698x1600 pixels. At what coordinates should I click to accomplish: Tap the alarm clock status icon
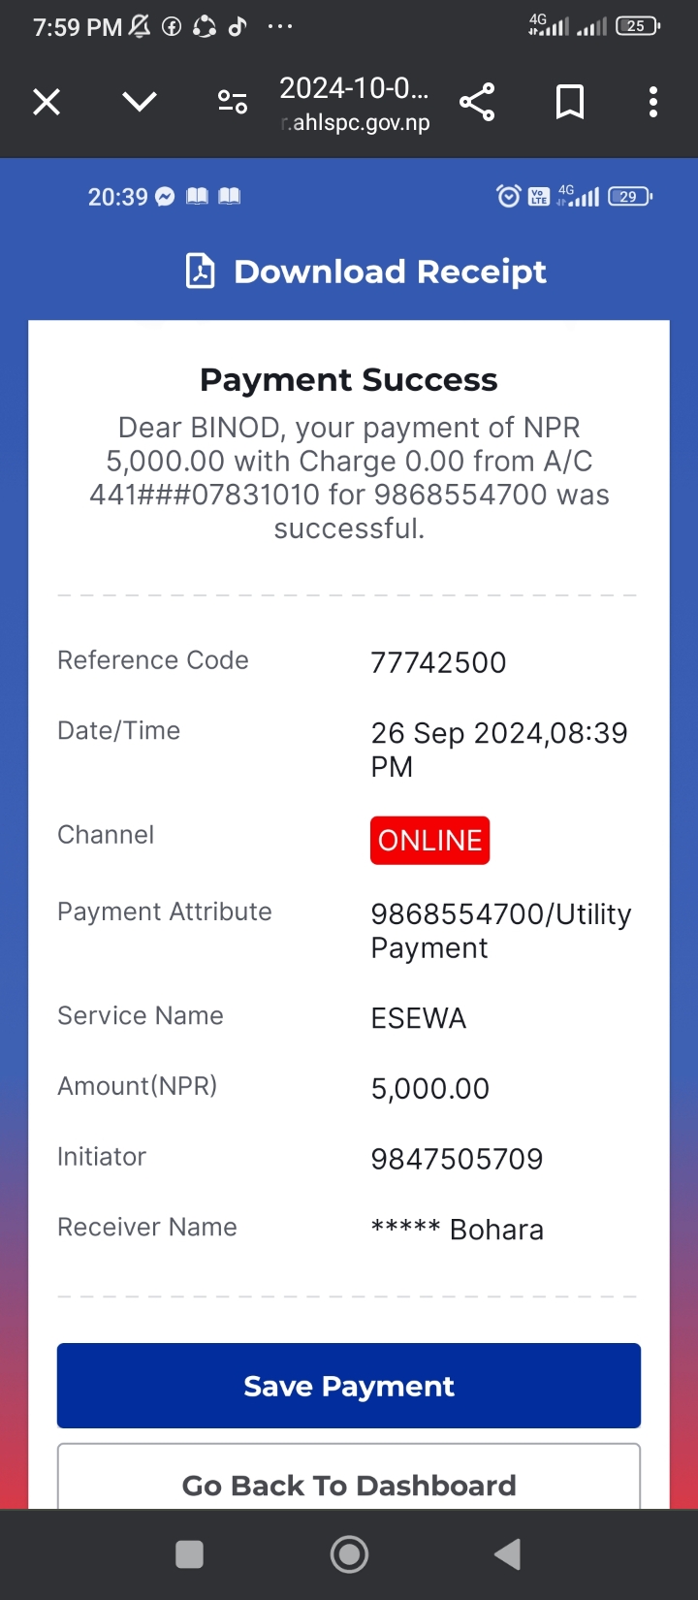(x=509, y=197)
